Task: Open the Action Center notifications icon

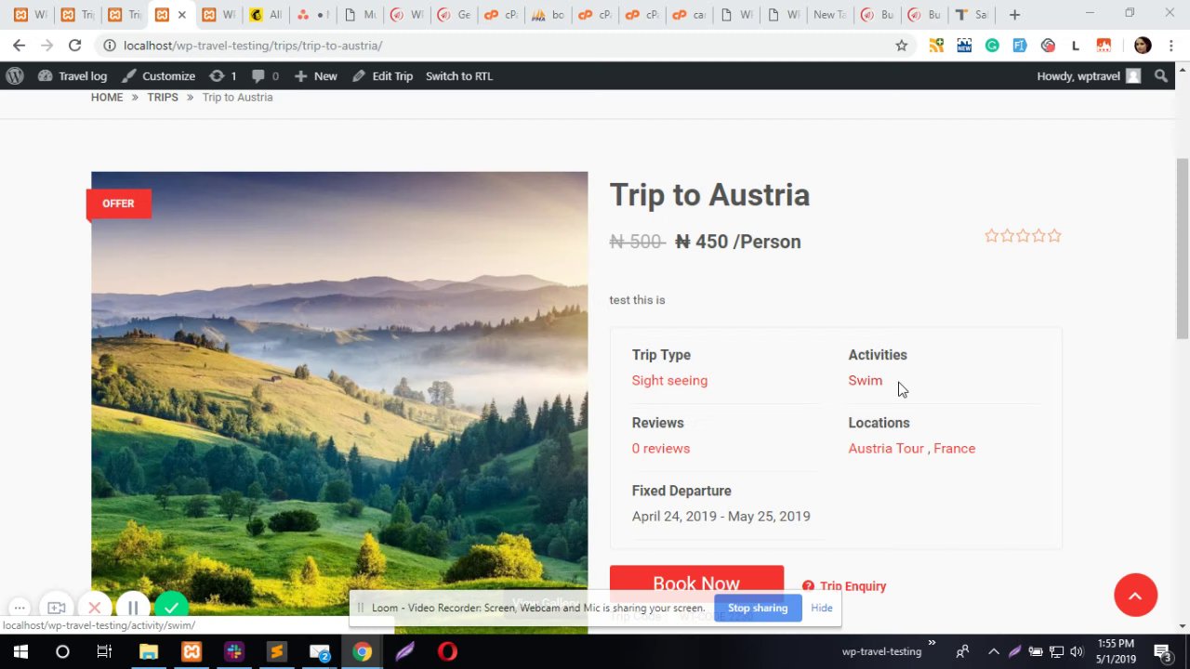Action: (1161, 651)
